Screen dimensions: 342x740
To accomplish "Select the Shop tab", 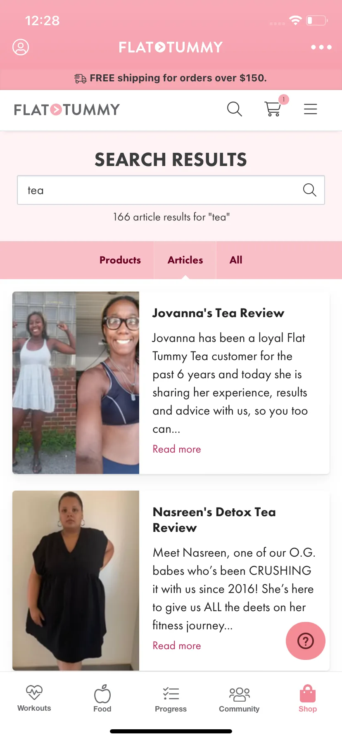I will tap(308, 698).
